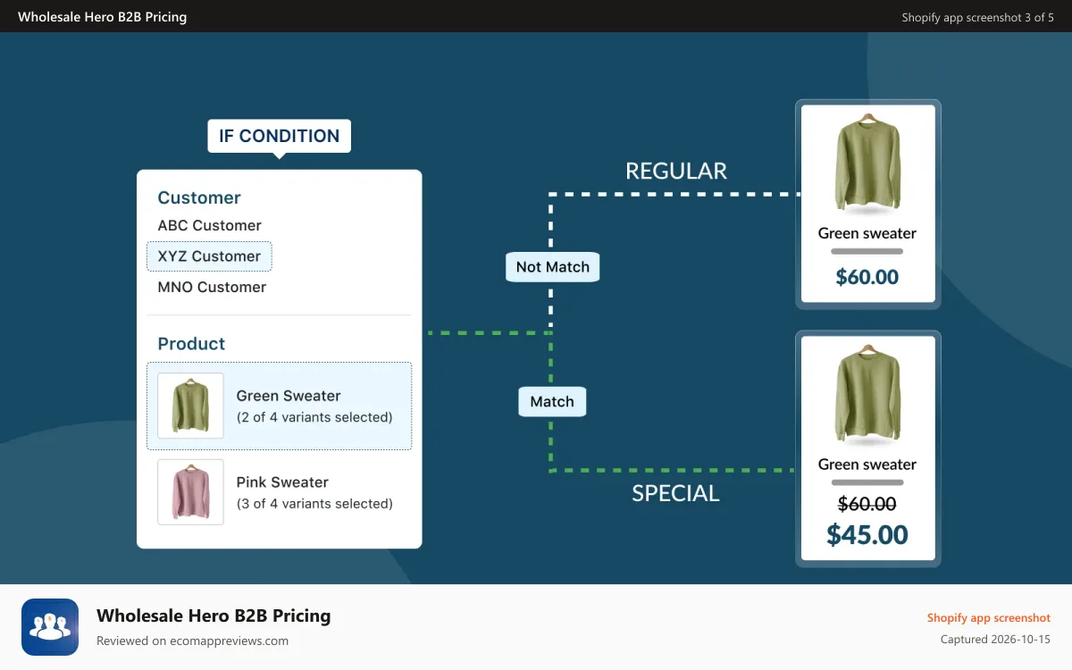The image size is (1072, 670).
Task: Click the regular card sweater image
Action: pos(867,163)
